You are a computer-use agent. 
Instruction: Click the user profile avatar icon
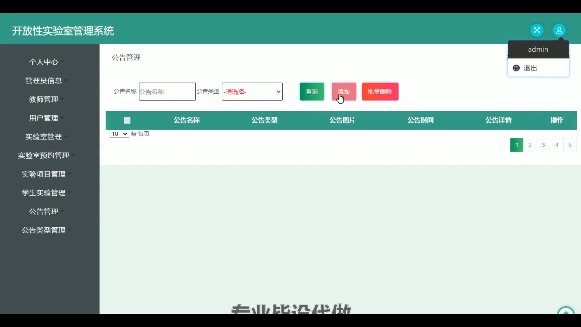(559, 30)
